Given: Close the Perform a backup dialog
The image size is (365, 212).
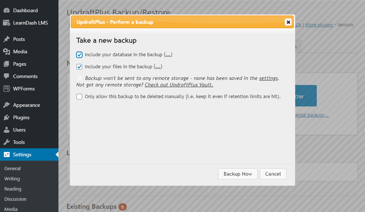Looking at the screenshot, I should click(x=288, y=22).
